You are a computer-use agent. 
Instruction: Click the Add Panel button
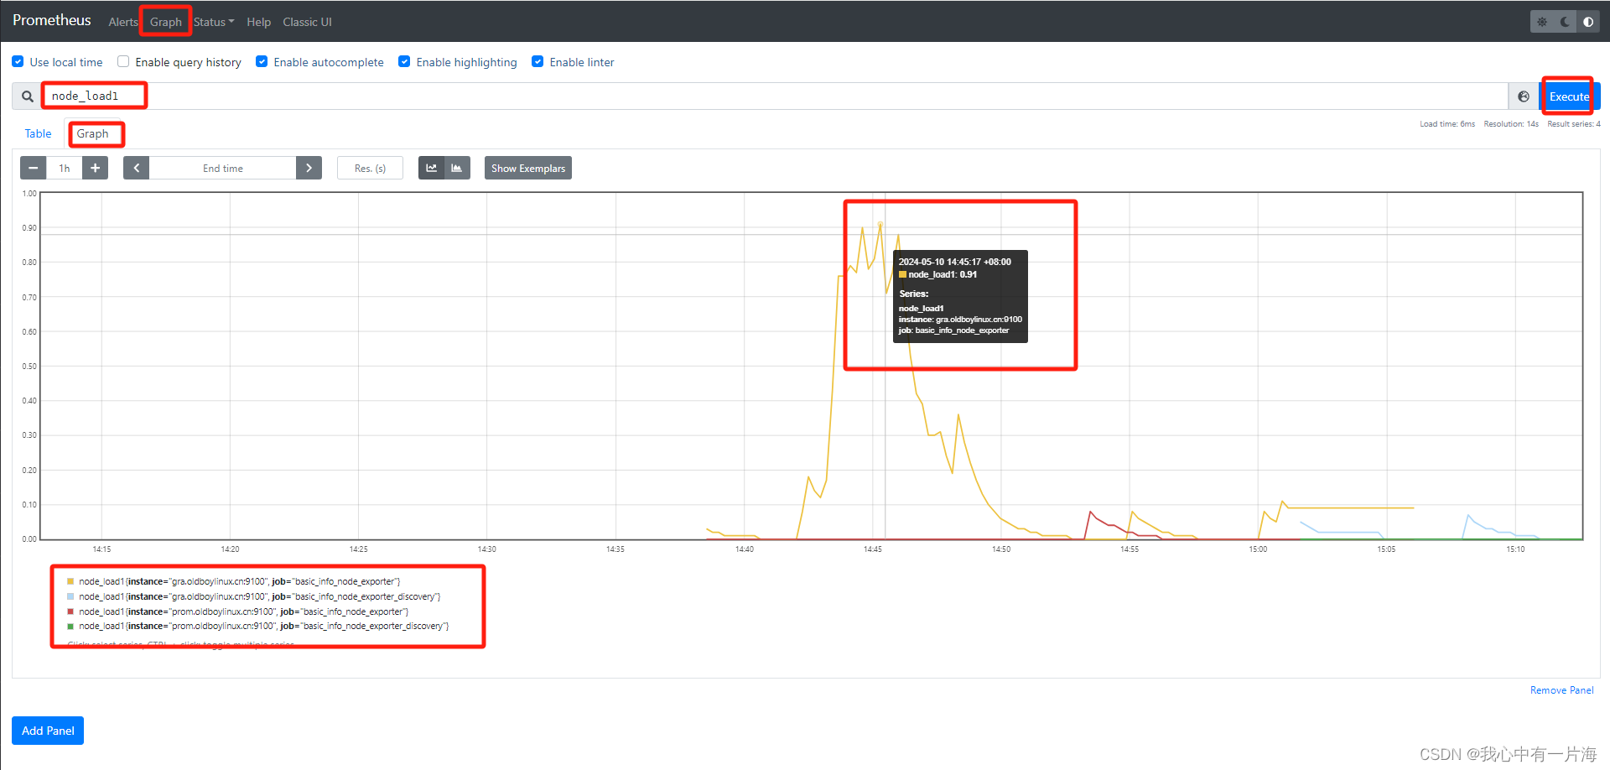[x=48, y=731]
